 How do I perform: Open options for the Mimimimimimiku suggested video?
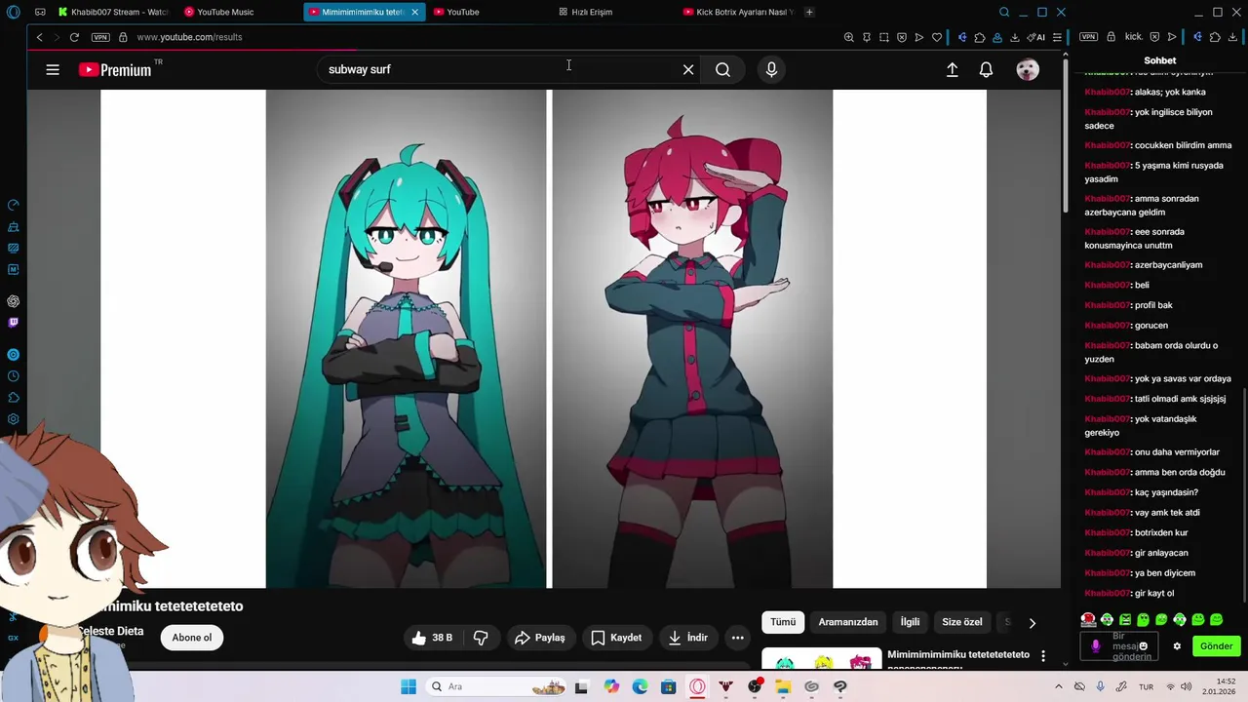pos(1043,656)
